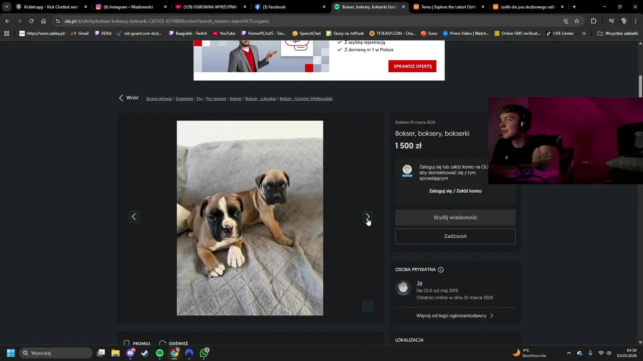Show next boxer puppy photo arrow
643x361 pixels.
[x=368, y=217]
